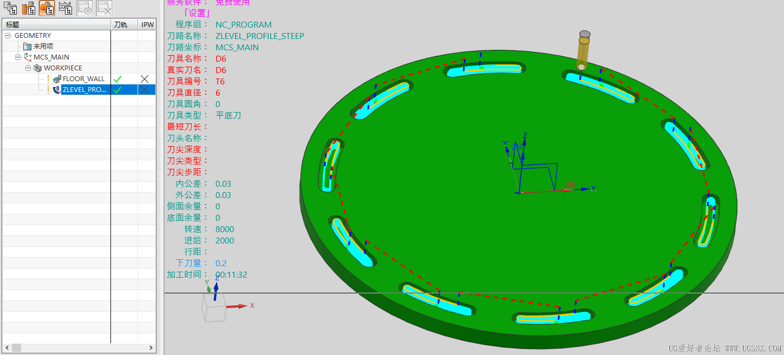Click the FLOOR_WALL operation icon
This screenshot has height=355, width=784.
(57, 78)
